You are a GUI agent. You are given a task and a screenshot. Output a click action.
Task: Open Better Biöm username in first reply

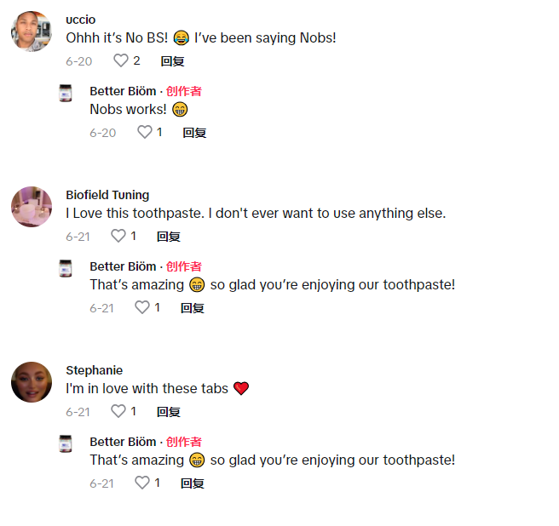123,91
